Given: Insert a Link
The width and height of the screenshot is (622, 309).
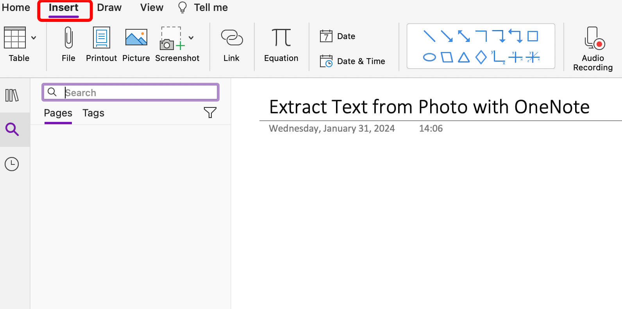Looking at the screenshot, I should click(x=232, y=44).
